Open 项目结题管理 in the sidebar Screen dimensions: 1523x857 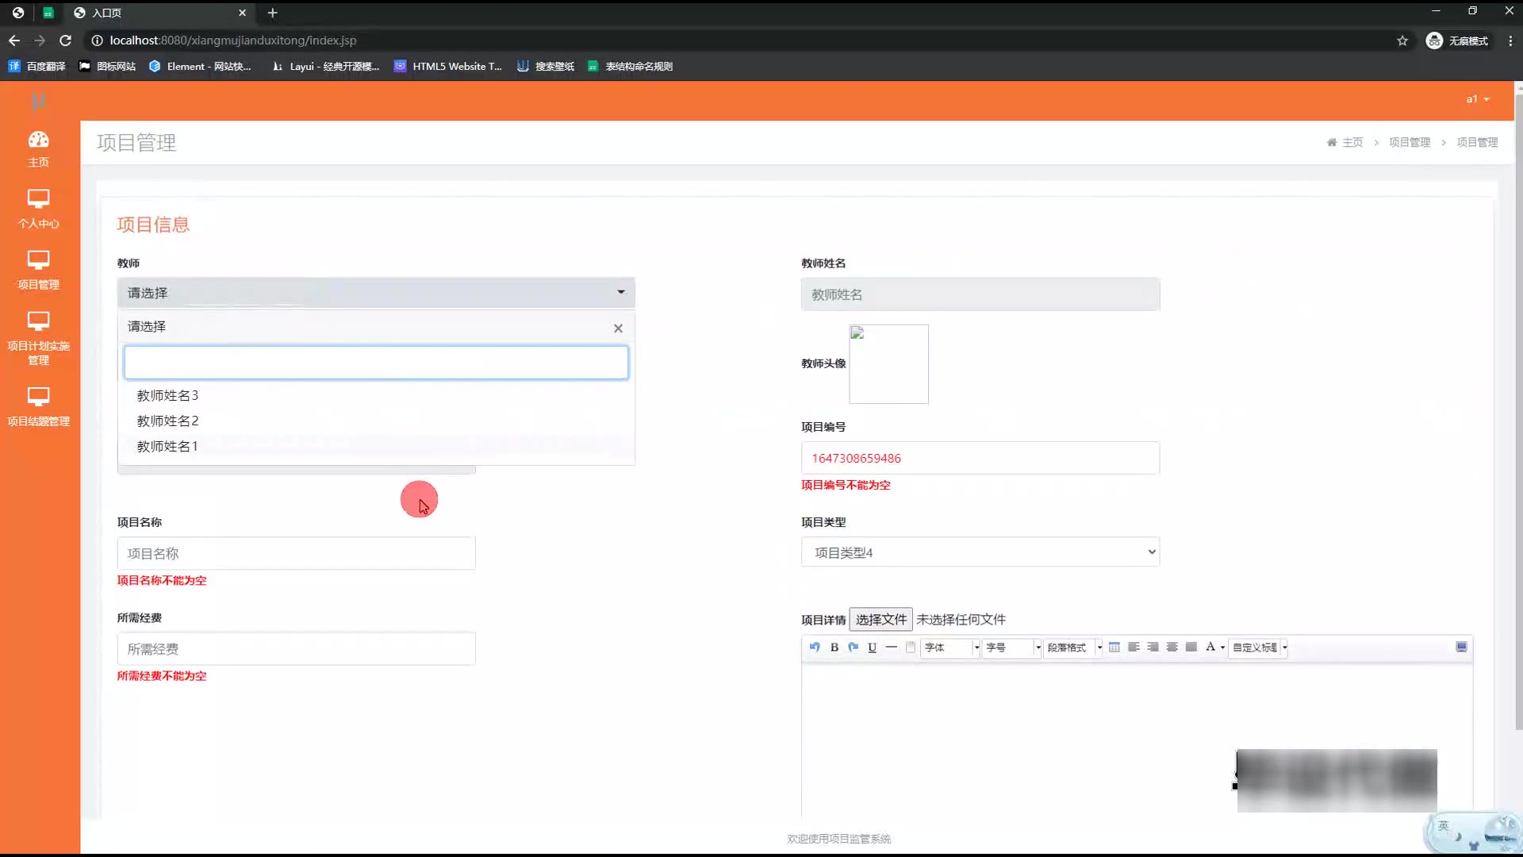tap(38, 408)
